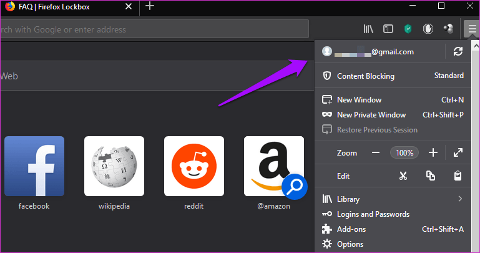Click the spheres extension icon in the toolbar

pyautogui.click(x=448, y=29)
